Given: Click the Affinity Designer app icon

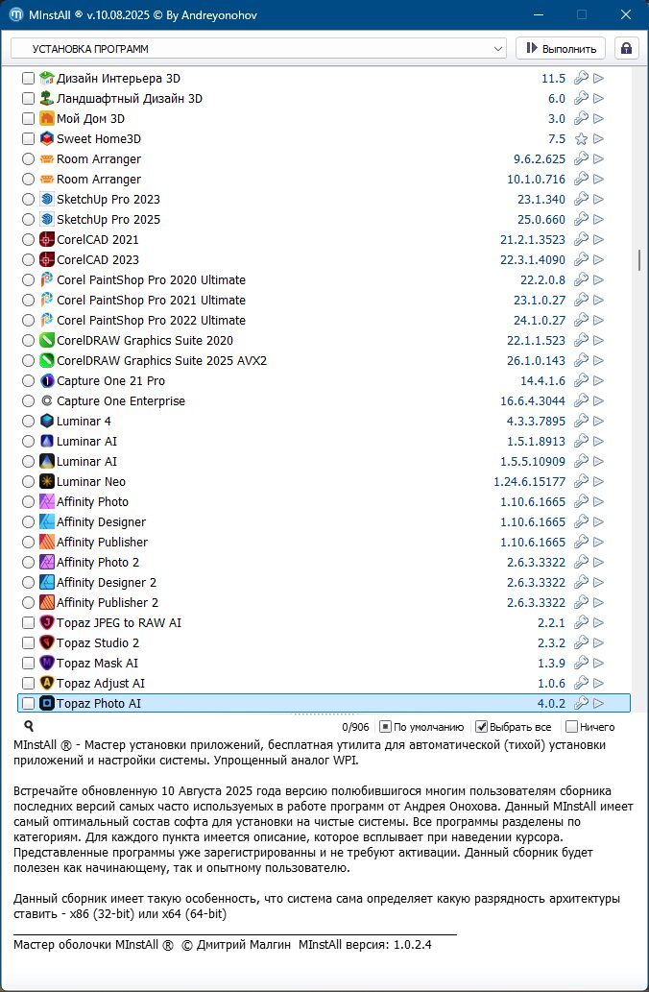Looking at the screenshot, I should 47,522.
